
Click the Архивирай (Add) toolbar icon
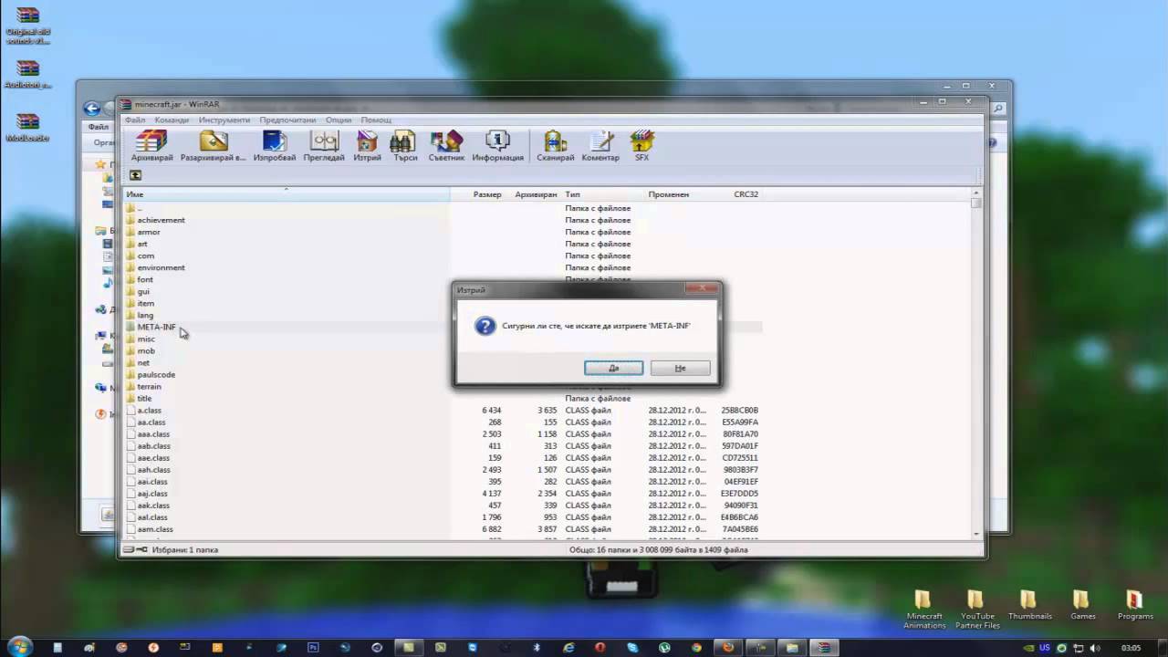coord(151,146)
